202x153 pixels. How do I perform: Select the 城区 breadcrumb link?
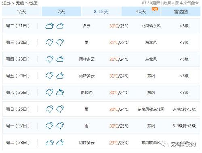click(x=33, y=3)
